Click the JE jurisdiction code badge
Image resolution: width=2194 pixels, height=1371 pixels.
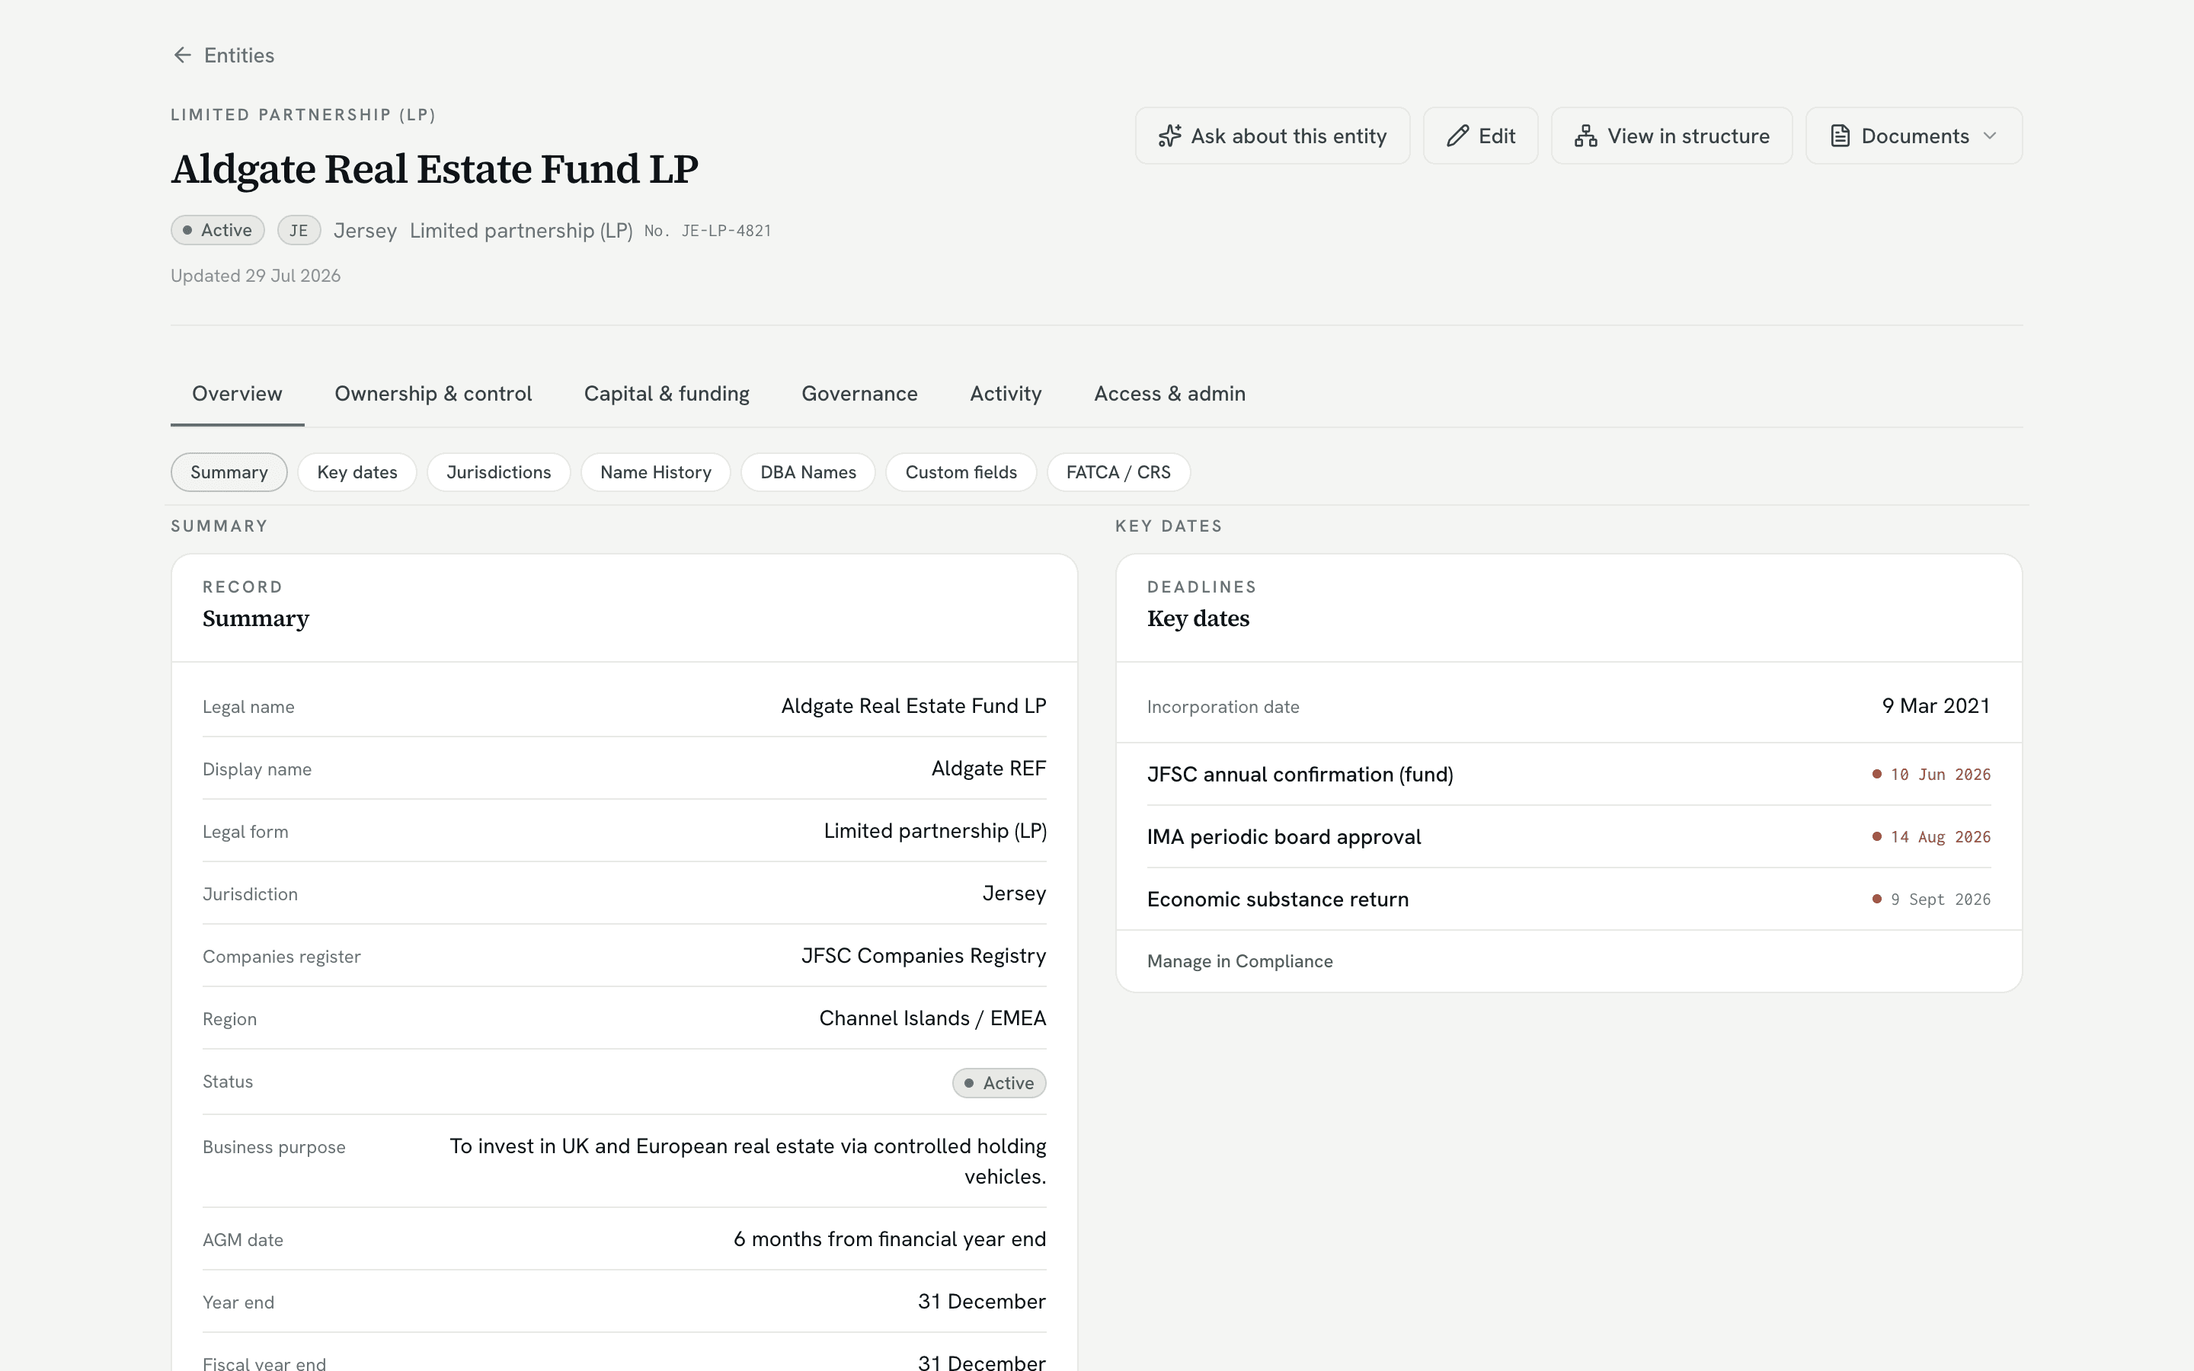point(299,230)
